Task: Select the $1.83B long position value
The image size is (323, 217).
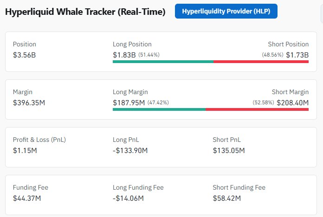Action: point(124,55)
